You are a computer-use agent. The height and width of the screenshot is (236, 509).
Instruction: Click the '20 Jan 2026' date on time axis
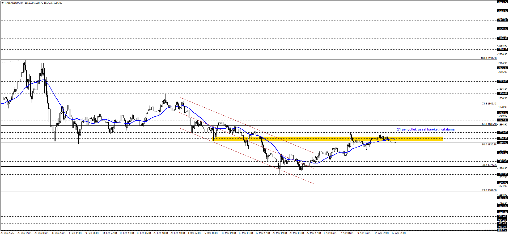pos(7,233)
